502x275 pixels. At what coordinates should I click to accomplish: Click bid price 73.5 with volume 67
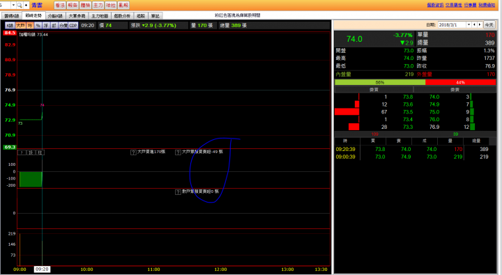pos(408,112)
